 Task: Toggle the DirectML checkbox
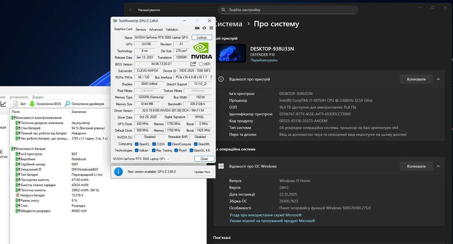click(x=196, y=144)
